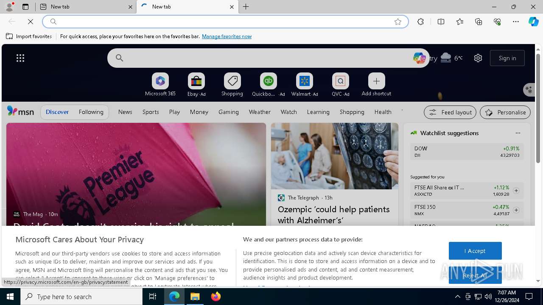Open Settings and more ellipsis menu
The height and width of the screenshot is (305, 543).
(x=516, y=22)
